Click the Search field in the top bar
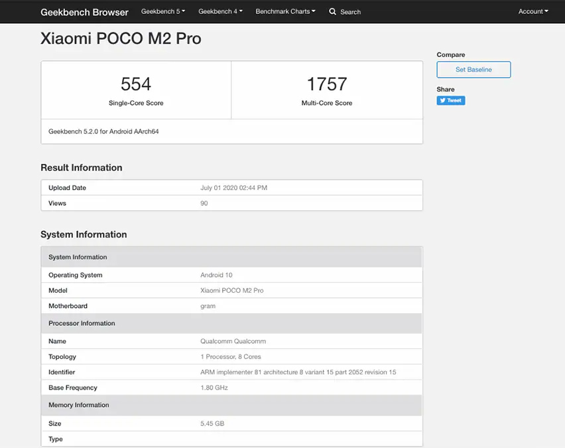This screenshot has height=448, width=565. 351,11
